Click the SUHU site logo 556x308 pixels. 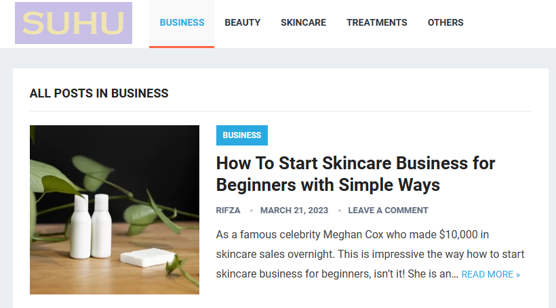point(73,23)
